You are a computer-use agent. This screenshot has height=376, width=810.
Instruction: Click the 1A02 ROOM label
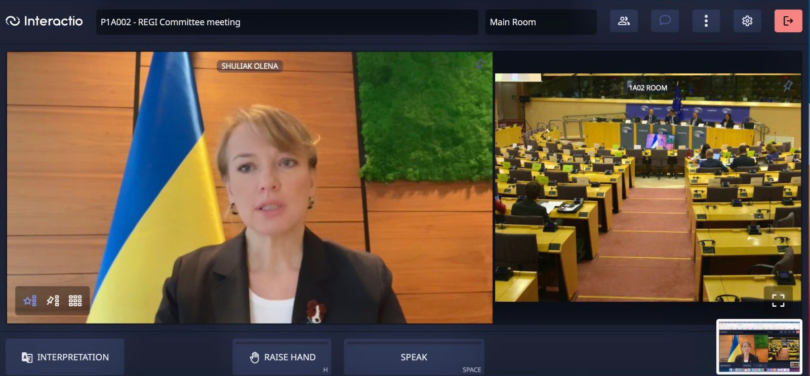[648, 88]
